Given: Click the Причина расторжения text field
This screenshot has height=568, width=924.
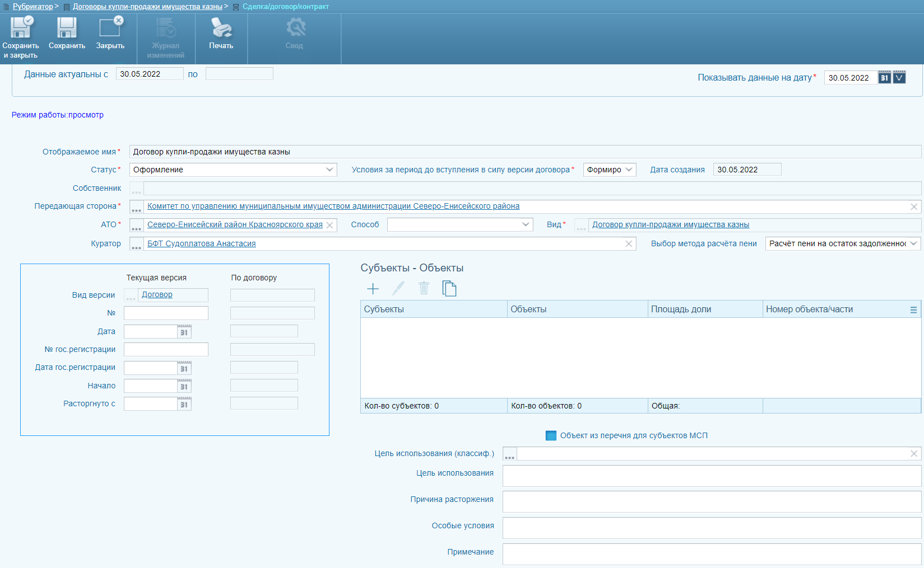Looking at the screenshot, I should pos(712,501).
